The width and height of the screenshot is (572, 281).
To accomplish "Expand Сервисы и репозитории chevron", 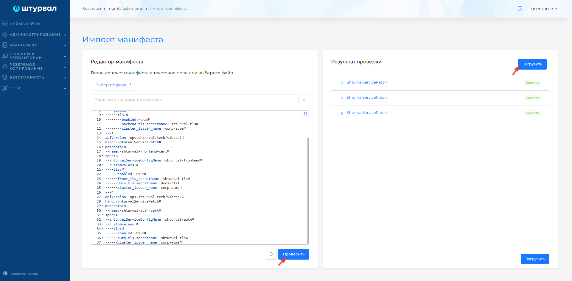I will (x=65, y=56).
